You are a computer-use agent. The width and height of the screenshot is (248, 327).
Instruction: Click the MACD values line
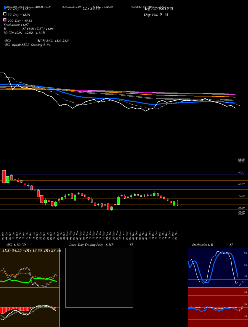tap(24, 33)
